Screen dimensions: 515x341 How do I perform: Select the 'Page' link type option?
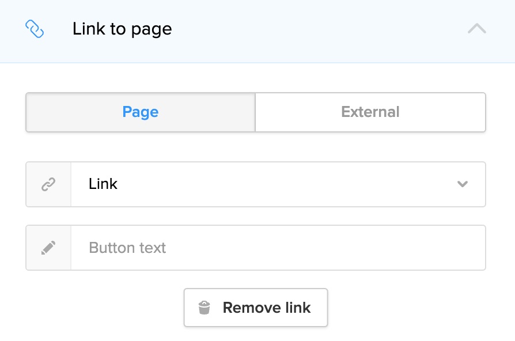click(141, 112)
